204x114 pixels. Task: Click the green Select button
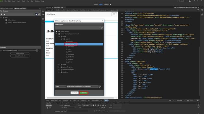84,93
